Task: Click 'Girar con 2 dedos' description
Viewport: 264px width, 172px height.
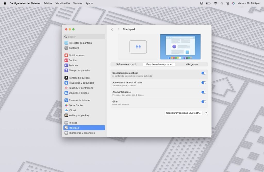Action: point(121,105)
